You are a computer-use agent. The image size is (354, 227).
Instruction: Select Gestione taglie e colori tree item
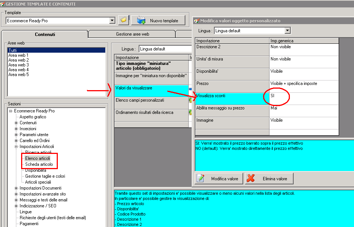(x=45, y=176)
